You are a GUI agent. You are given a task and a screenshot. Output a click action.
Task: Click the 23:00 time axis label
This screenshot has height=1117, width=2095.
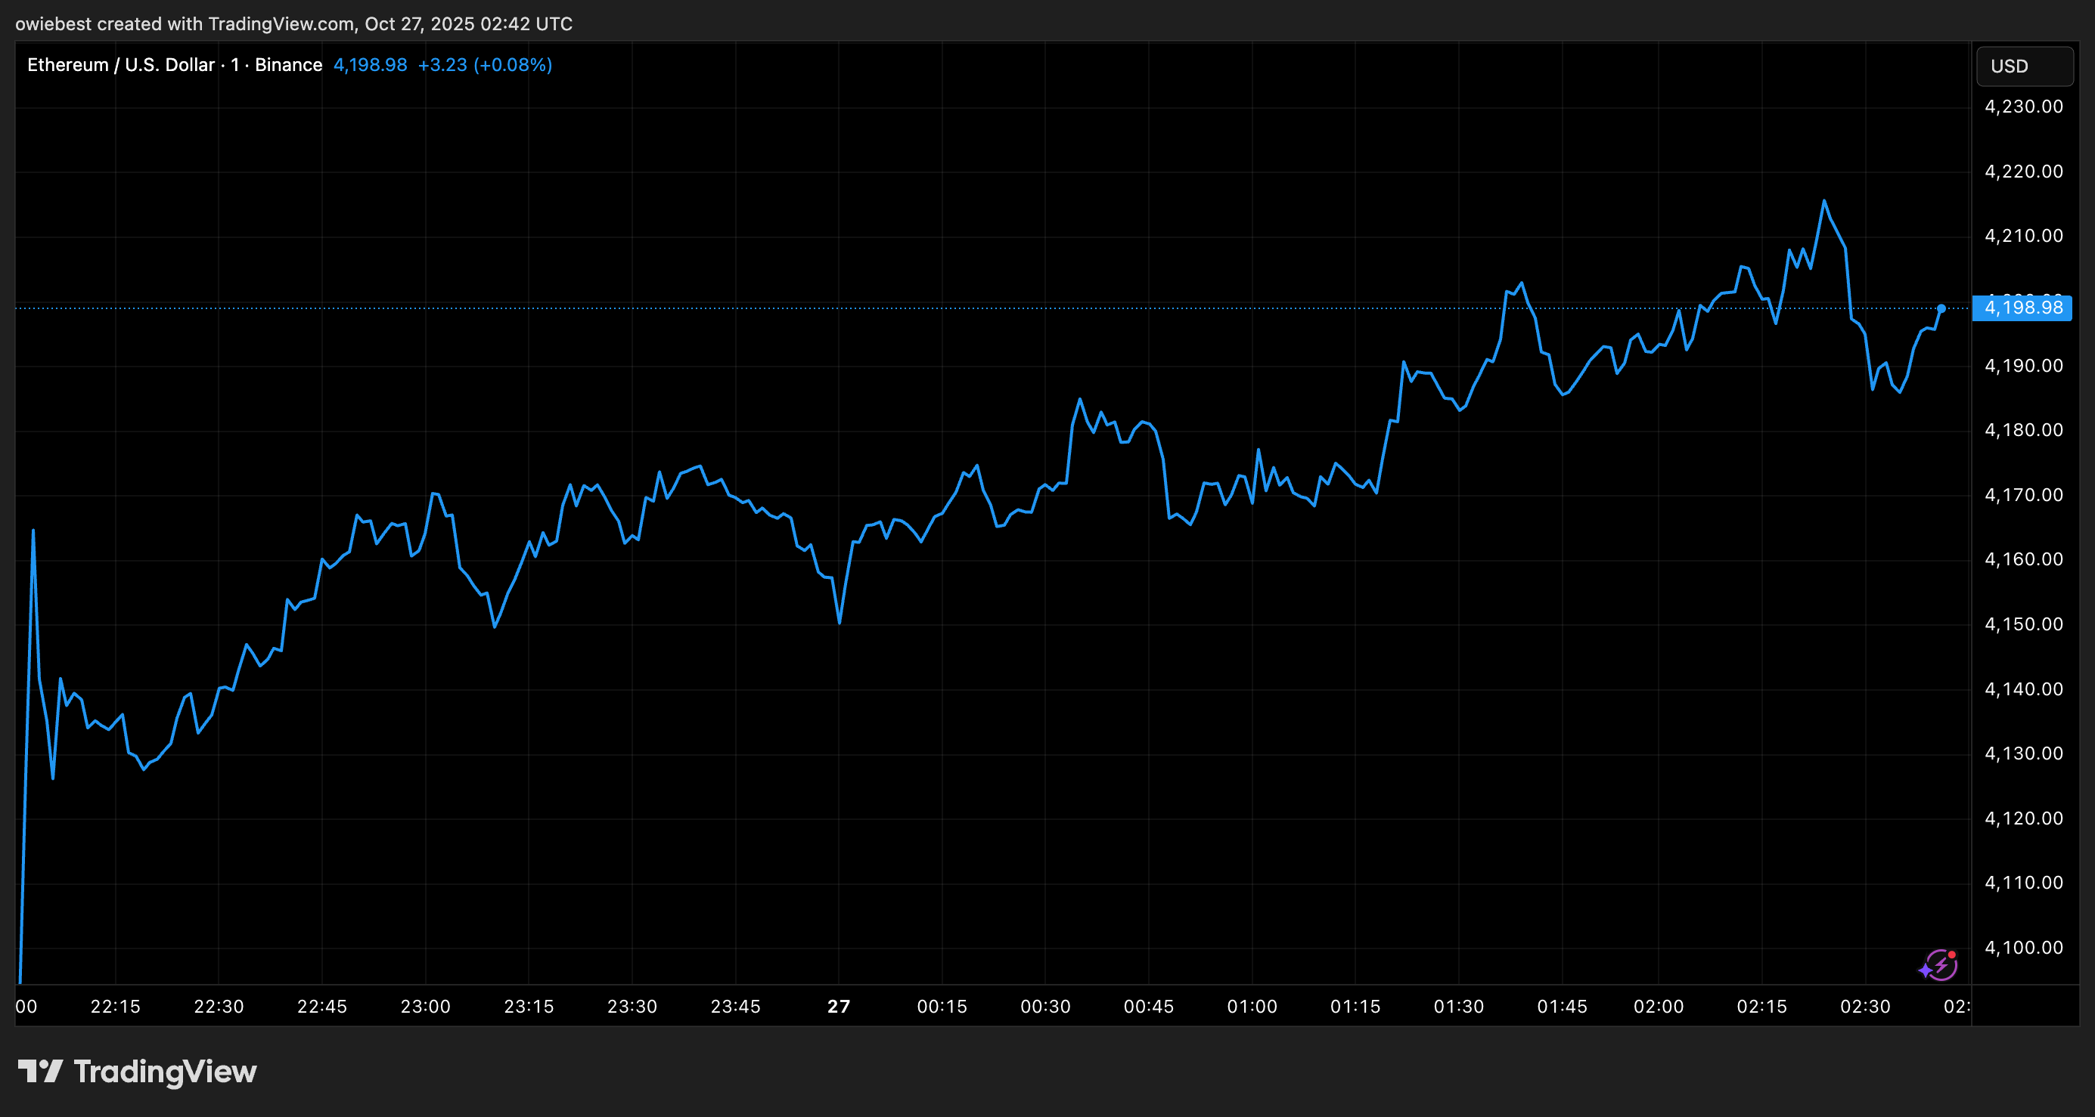[x=425, y=1007]
